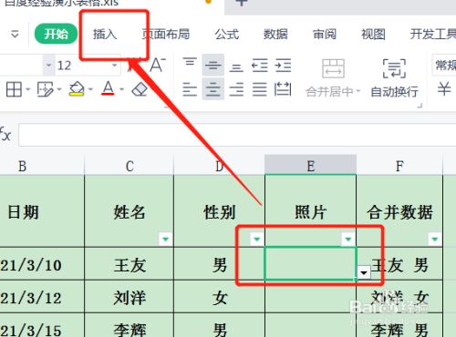Screen dimensions: 456x337
Task: Align text to the left
Action: (190, 89)
